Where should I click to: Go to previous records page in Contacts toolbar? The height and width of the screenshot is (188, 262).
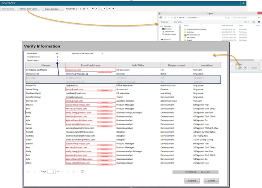tap(97, 9)
